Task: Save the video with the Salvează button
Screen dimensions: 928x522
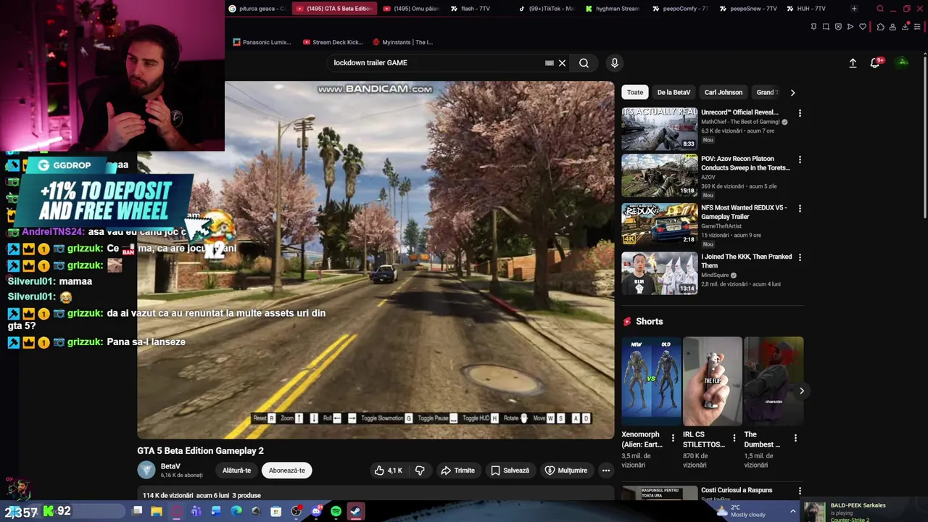Action: [x=510, y=471]
